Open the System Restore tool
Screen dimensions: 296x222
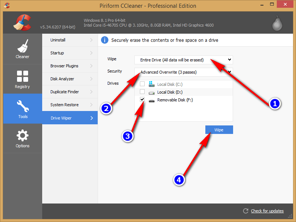(70, 105)
